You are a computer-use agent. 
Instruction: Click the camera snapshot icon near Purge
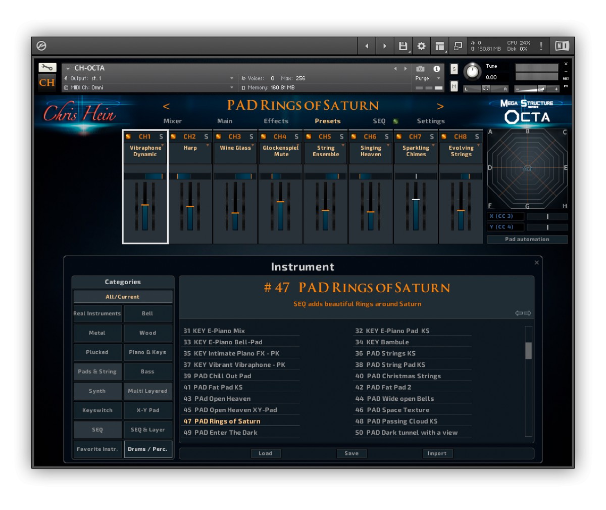pos(420,70)
